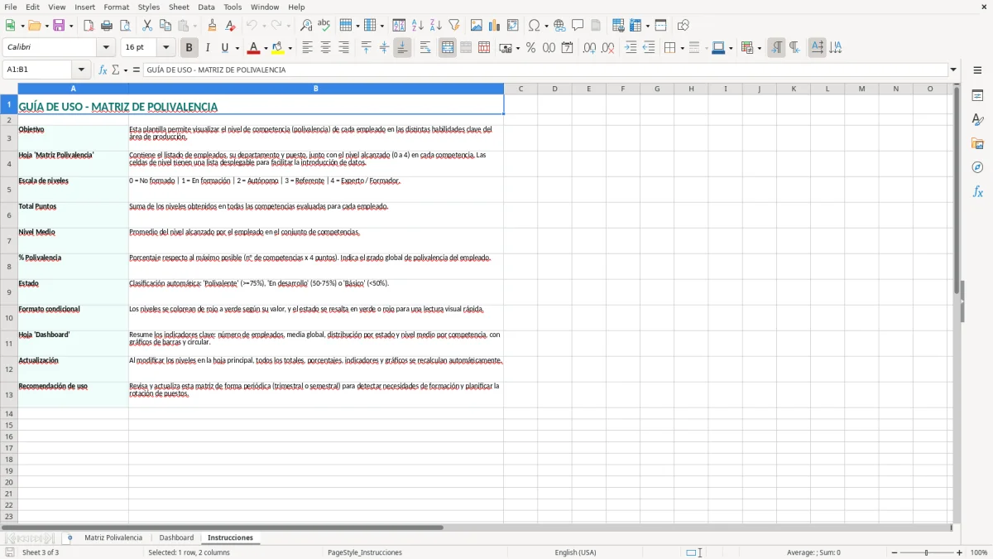Insert a chart via toolbar icon
Image resolution: width=993 pixels, height=559 pixels.
click(494, 26)
